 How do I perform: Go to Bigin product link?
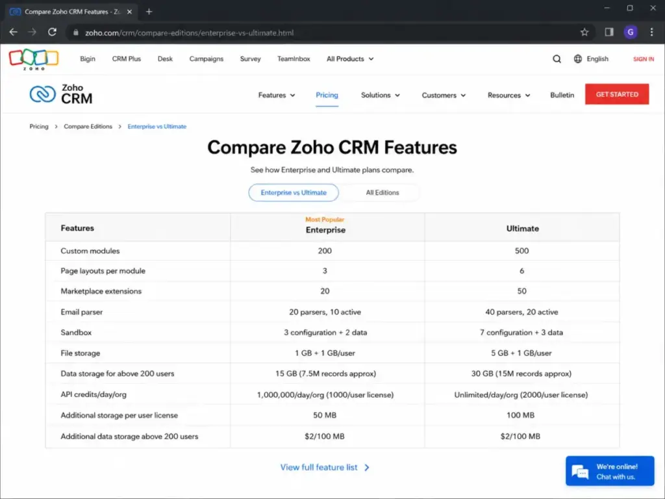(x=88, y=59)
